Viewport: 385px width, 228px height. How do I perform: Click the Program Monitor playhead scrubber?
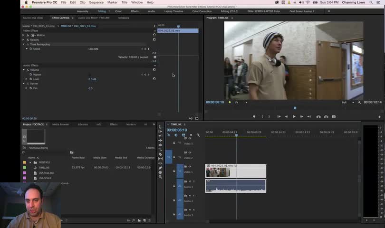pyautogui.click(x=295, y=108)
